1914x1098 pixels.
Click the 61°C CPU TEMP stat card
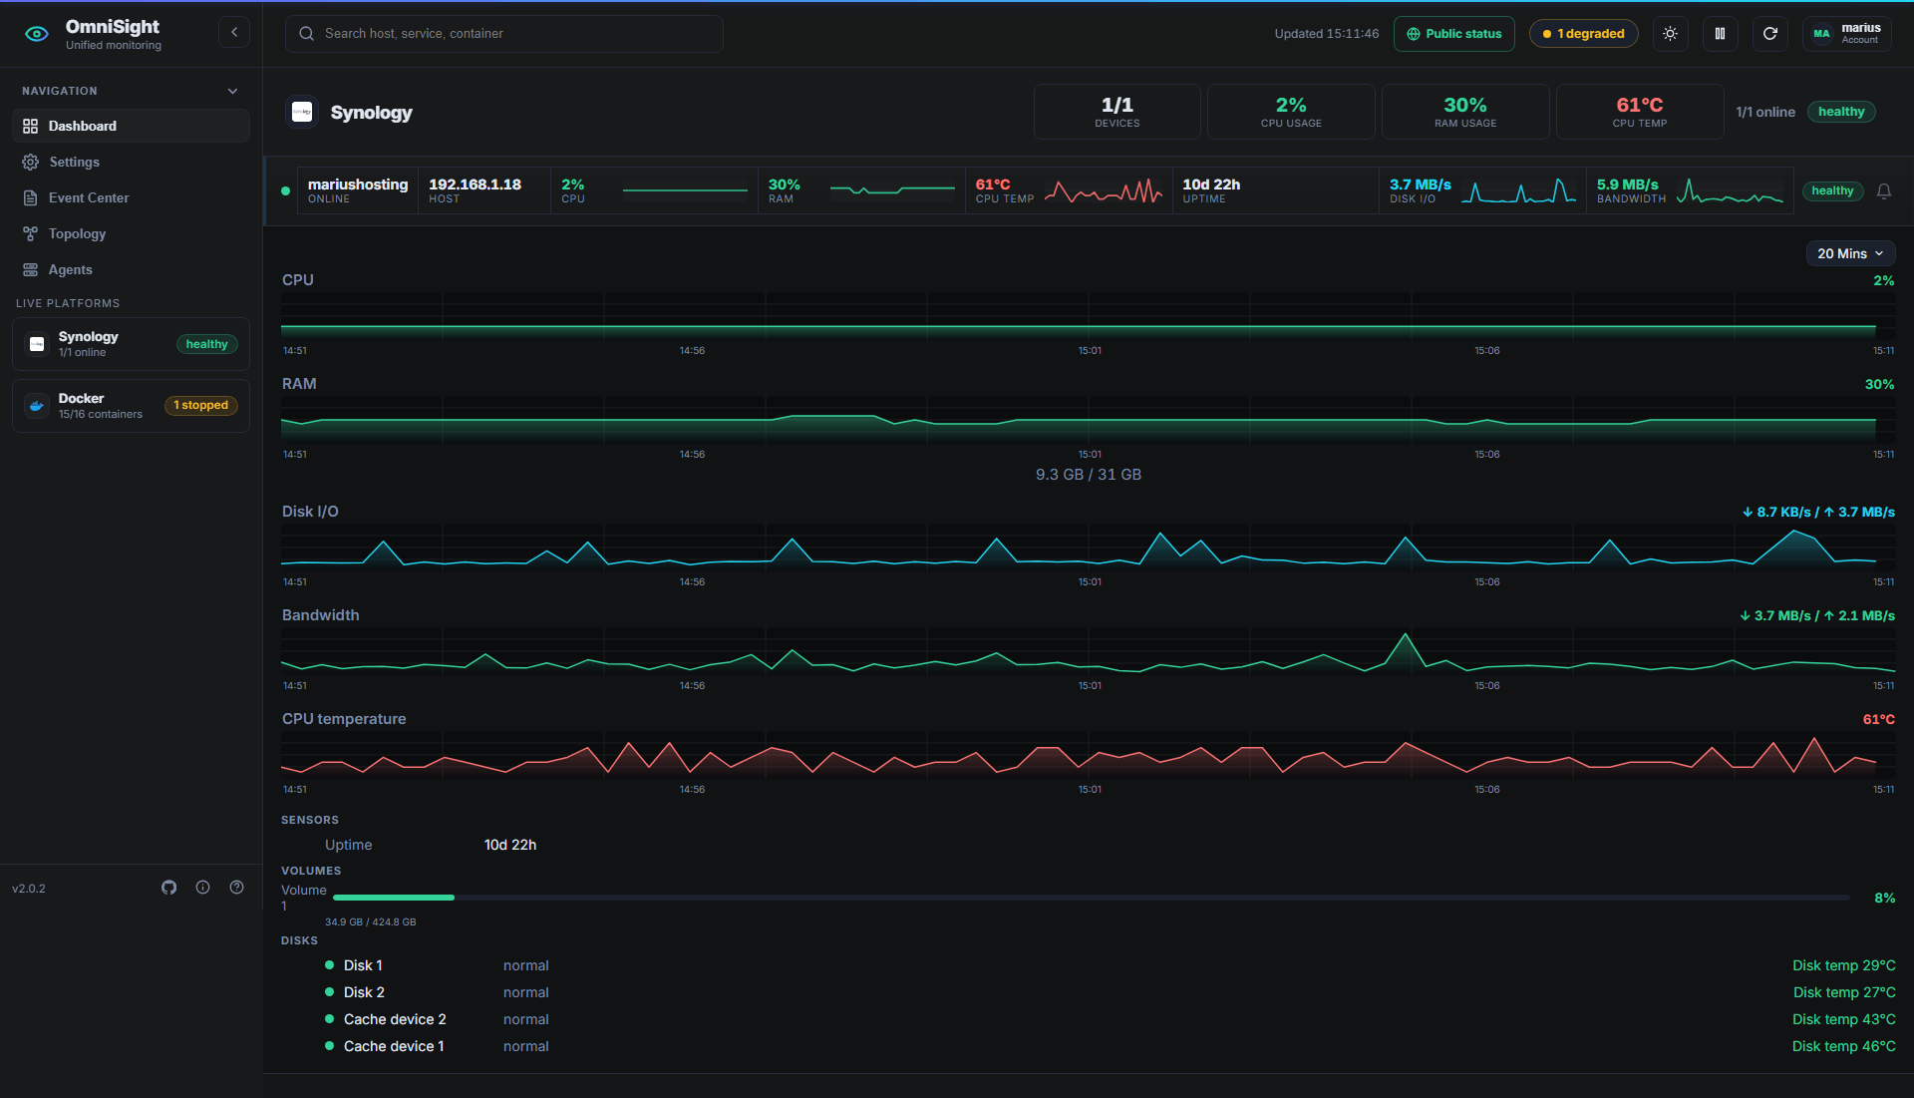1640,112
